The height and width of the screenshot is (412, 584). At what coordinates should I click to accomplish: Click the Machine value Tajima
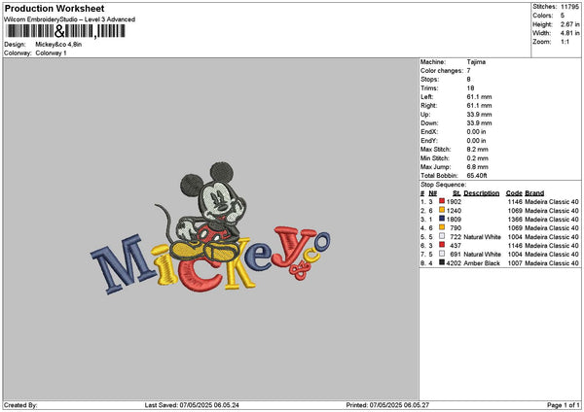pyautogui.click(x=476, y=62)
